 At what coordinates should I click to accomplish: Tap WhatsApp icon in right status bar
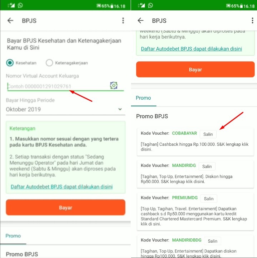click(x=150, y=5)
